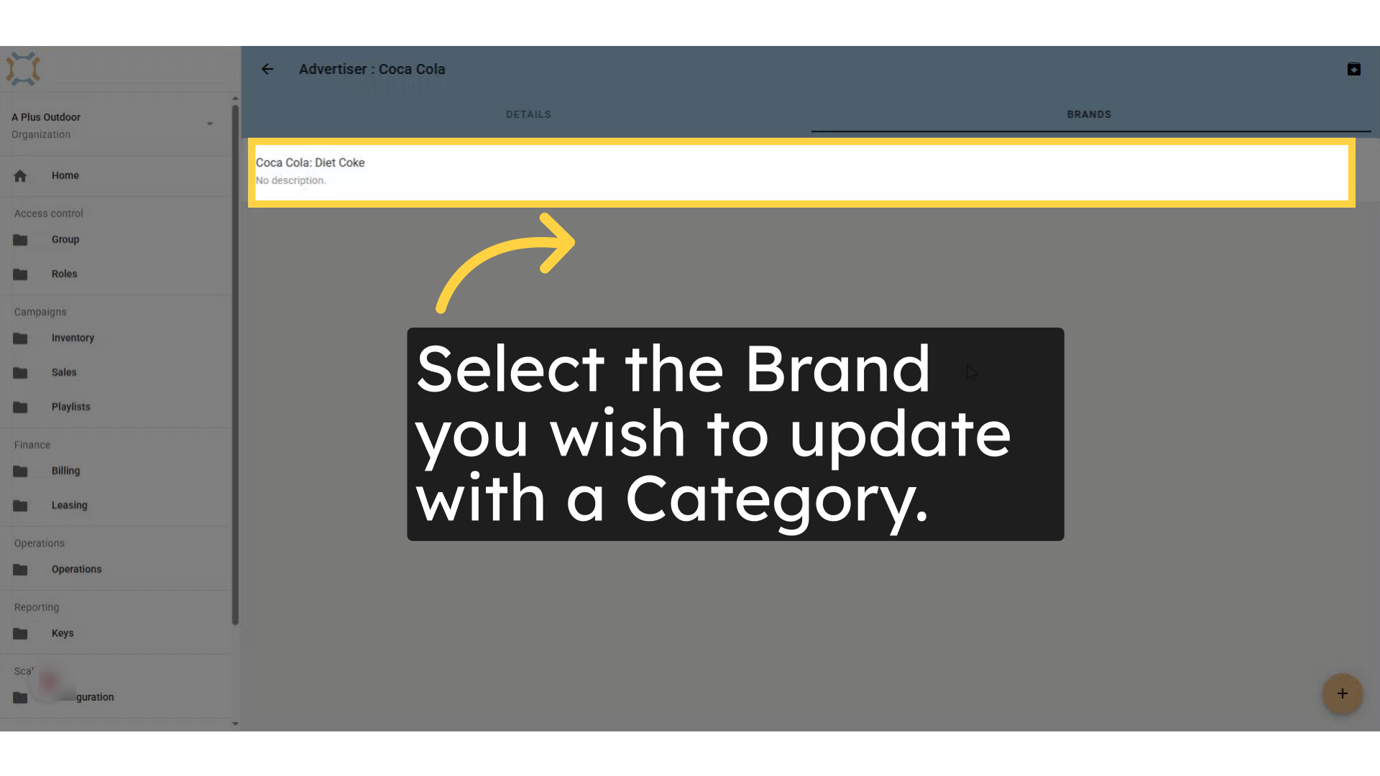
Task: Click the folder icon next to Keys
Action: pos(20,634)
